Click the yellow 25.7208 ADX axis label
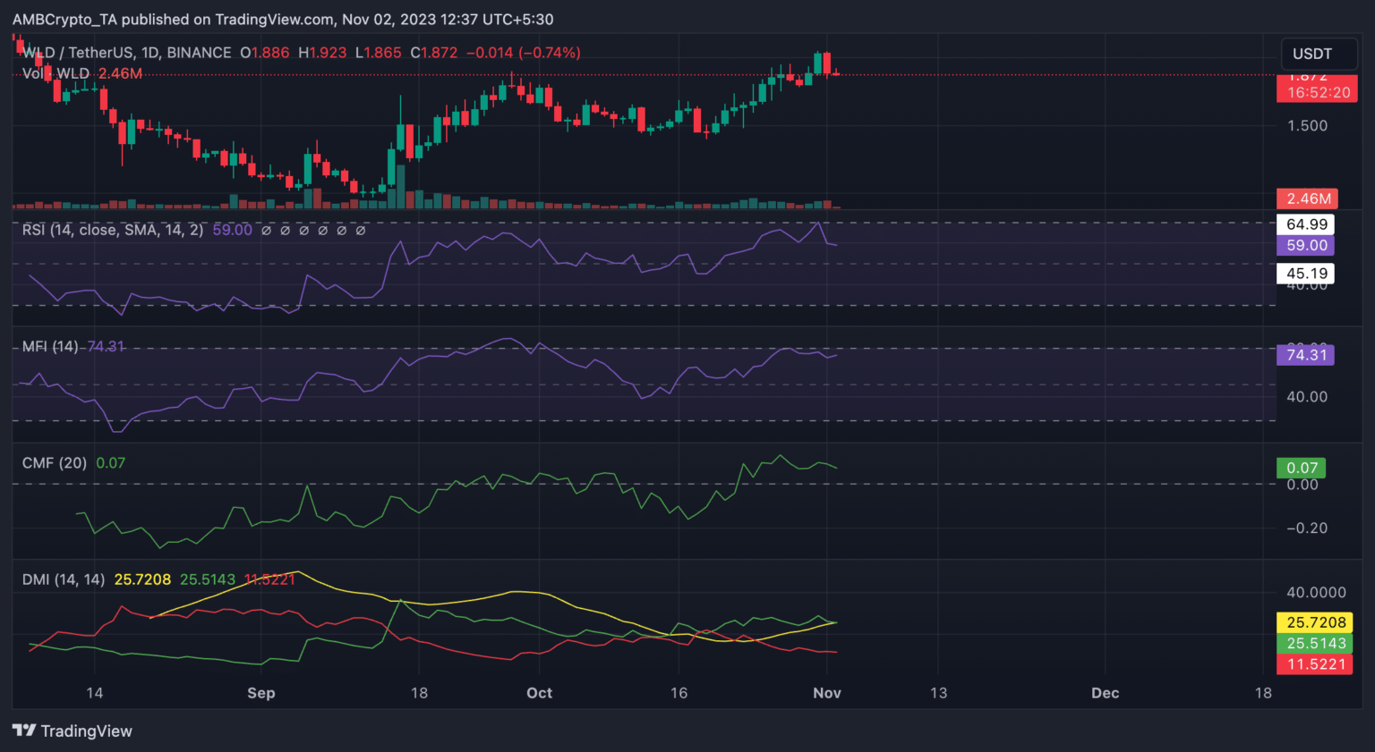 (x=1315, y=622)
